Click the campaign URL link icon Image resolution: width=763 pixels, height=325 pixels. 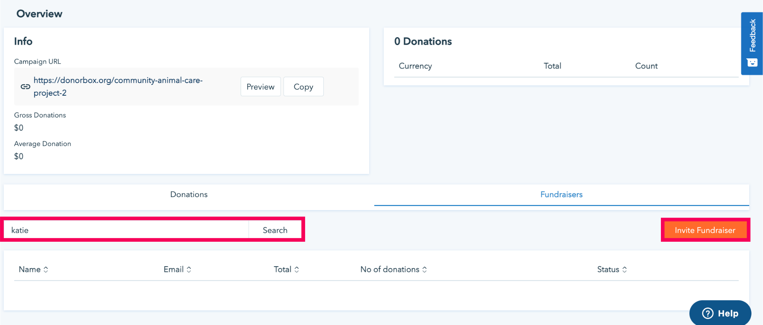[25, 87]
